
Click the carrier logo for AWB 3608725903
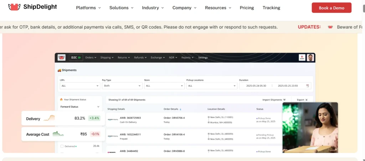coord(113,120)
